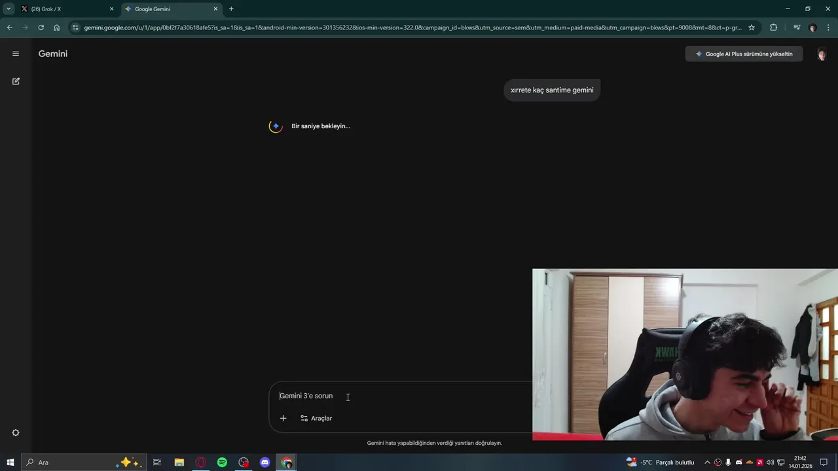Go to the browser home page
Image resolution: width=838 pixels, height=471 pixels.
56,27
